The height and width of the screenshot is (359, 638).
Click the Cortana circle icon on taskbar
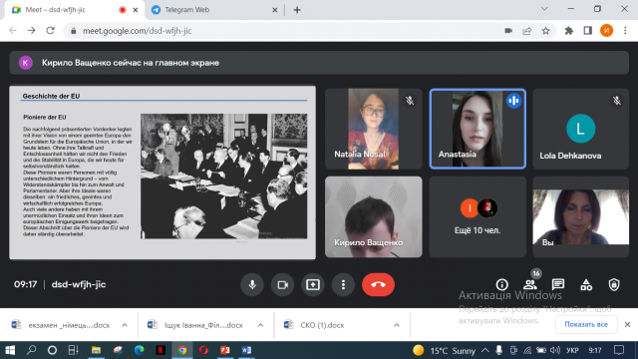[x=52, y=350]
